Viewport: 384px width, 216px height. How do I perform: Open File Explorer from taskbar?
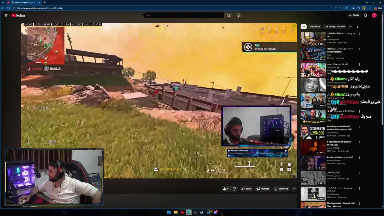pyautogui.click(x=175, y=212)
